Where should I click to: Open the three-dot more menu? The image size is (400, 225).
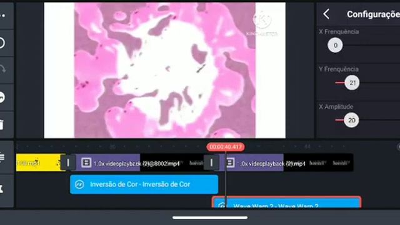coord(2,16)
